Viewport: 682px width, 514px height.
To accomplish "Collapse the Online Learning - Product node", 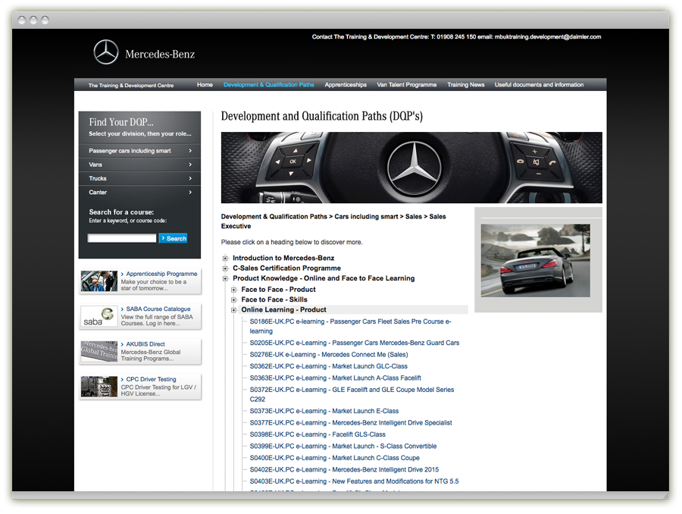I will pyautogui.click(x=234, y=310).
